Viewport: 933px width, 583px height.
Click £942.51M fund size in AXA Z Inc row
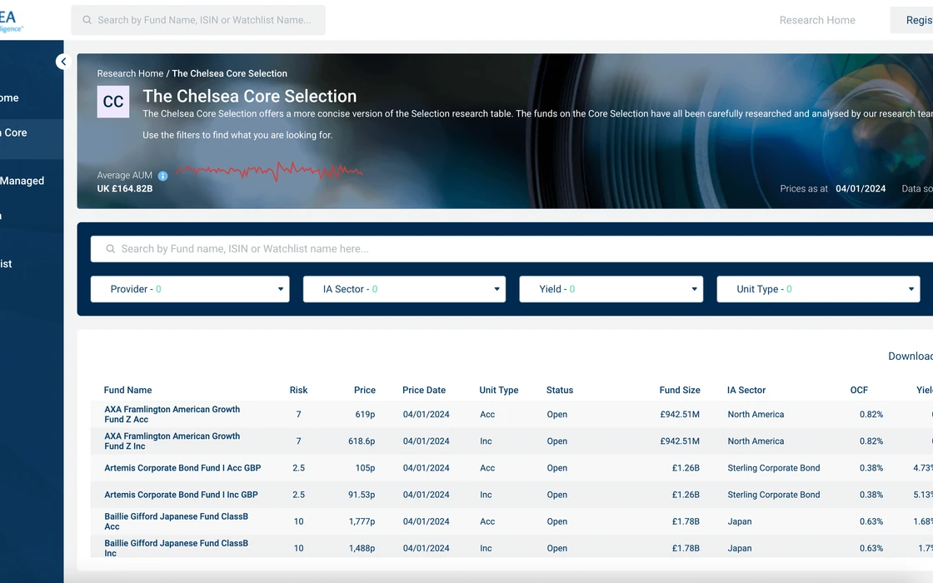(680, 441)
